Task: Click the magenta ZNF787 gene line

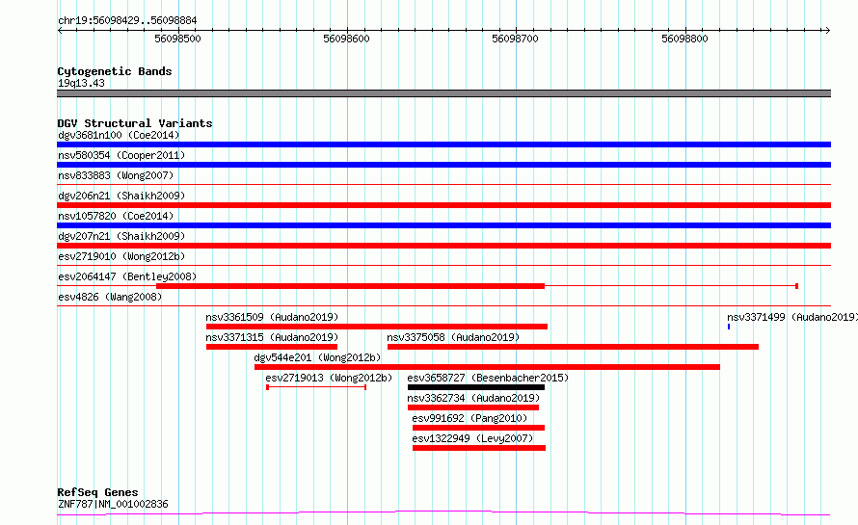Action: tap(443, 513)
